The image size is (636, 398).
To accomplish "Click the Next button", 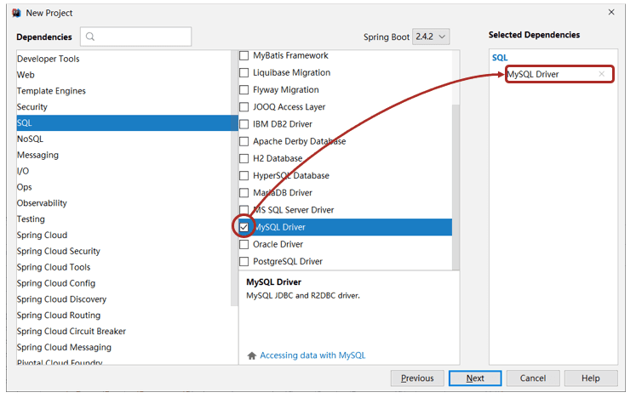I will tap(475, 378).
